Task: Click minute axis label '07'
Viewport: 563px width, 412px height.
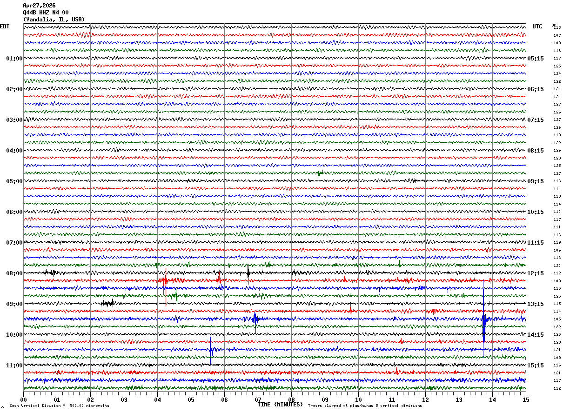Action: click(x=258, y=399)
